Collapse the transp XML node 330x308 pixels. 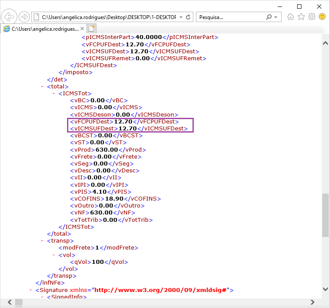pos(42,241)
